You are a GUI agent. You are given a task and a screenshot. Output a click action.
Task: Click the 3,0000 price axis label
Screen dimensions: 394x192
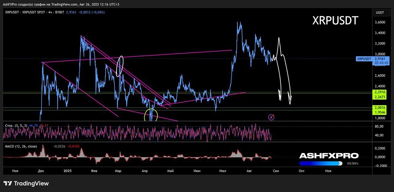point(380,54)
